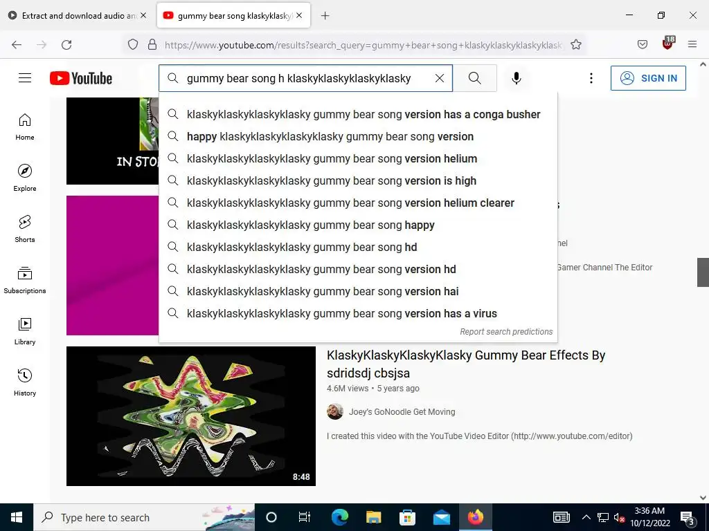Open a new browser tab

coord(325,15)
